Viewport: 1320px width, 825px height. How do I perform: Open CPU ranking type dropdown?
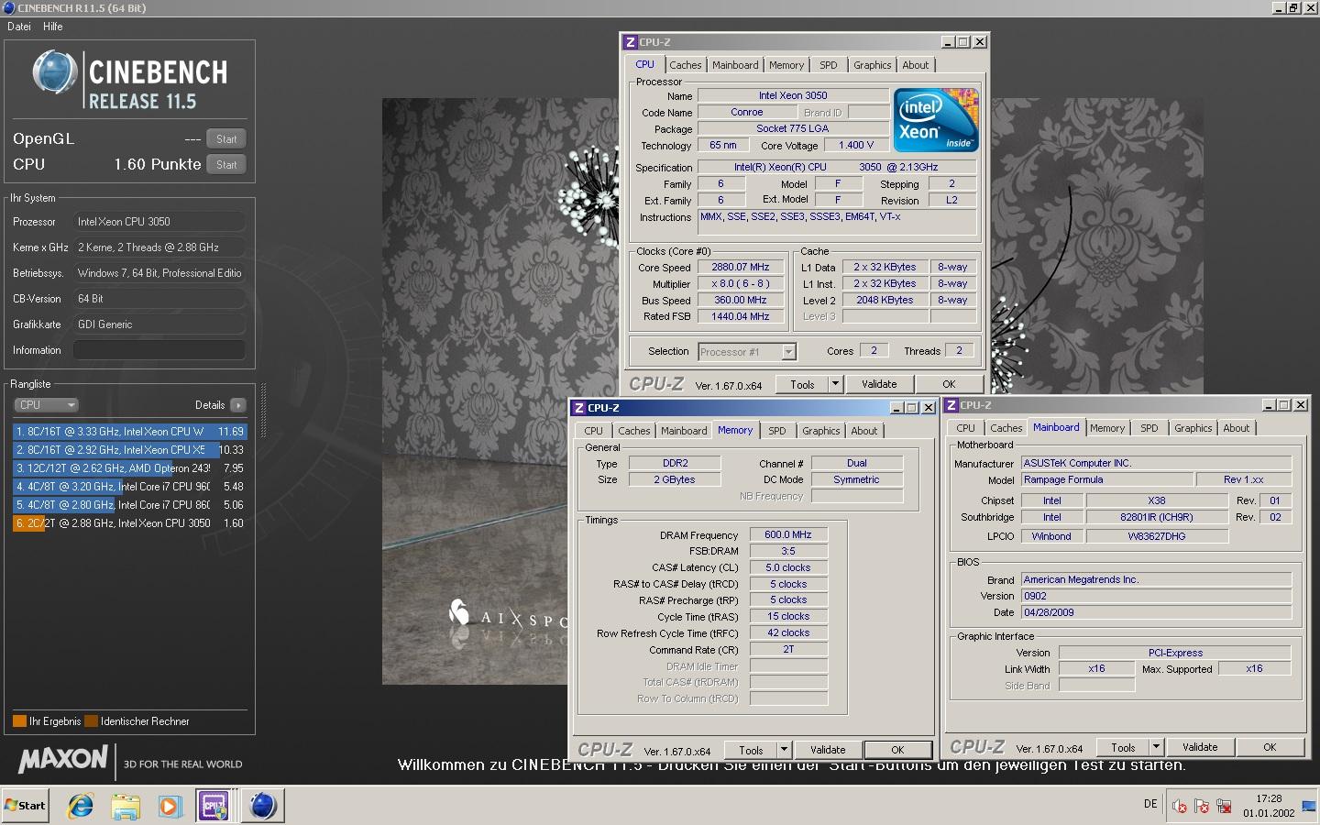pos(46,405)
